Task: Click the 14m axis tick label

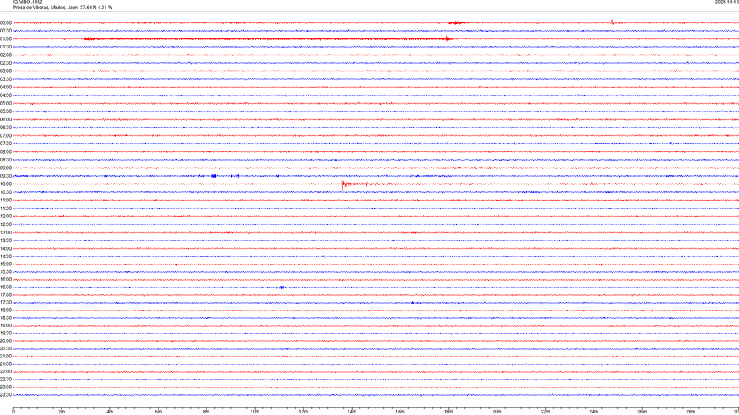Action: [x=352, y=412]
